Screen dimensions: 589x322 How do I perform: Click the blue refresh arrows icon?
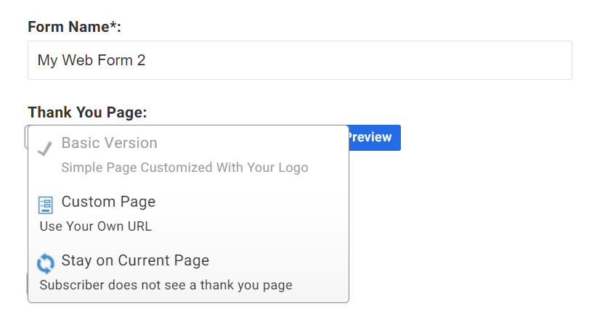45,263
